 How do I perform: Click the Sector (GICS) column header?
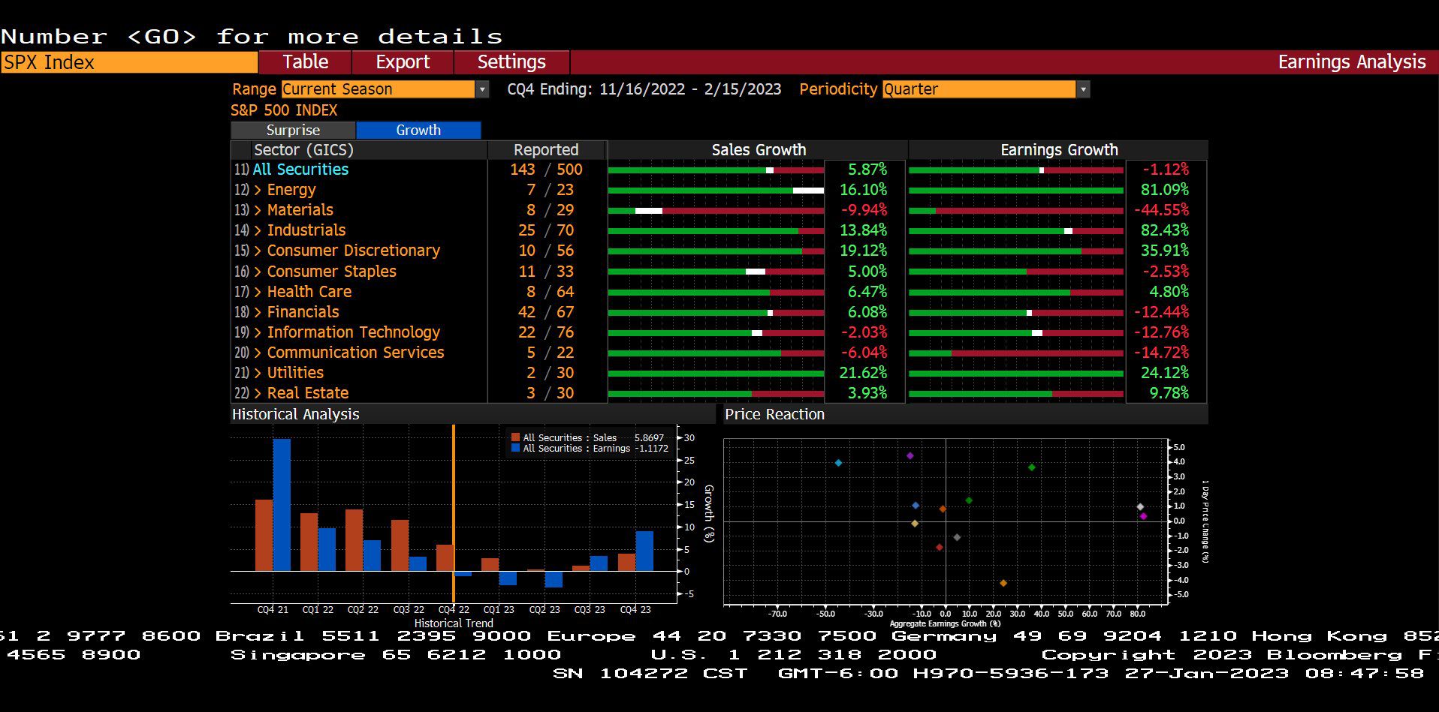(303, 150)
